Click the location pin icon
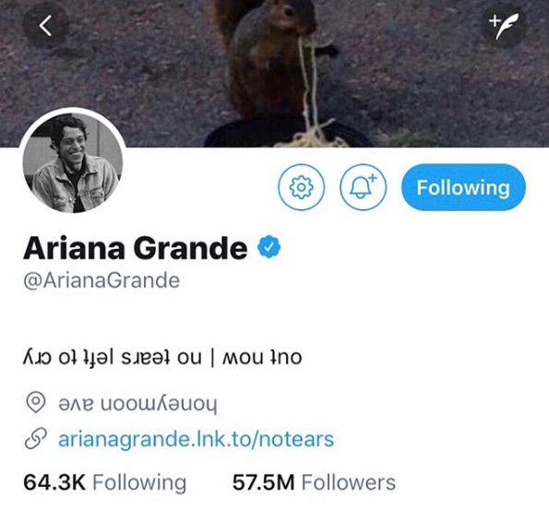Viewport: 549px width, 510px height. pos(36,402)
